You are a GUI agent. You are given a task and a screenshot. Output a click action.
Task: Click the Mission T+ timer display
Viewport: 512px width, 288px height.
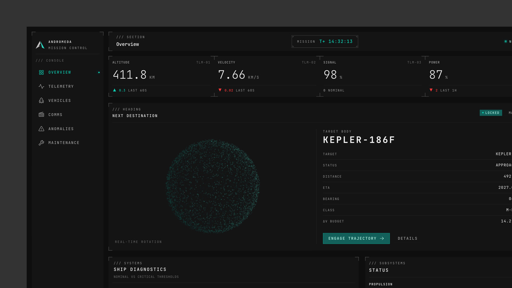click(325, 42)
